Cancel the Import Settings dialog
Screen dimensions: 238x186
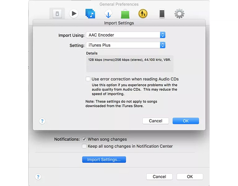pyautogui.click(x=155, y=121)
